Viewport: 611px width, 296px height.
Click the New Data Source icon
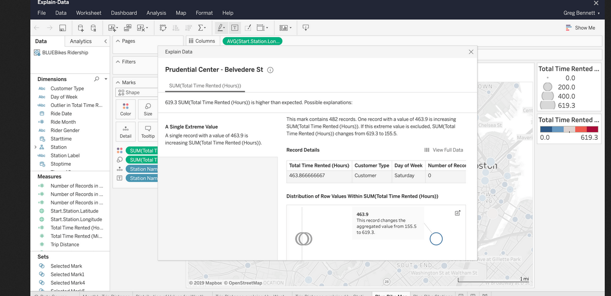[x=80, y=28]
